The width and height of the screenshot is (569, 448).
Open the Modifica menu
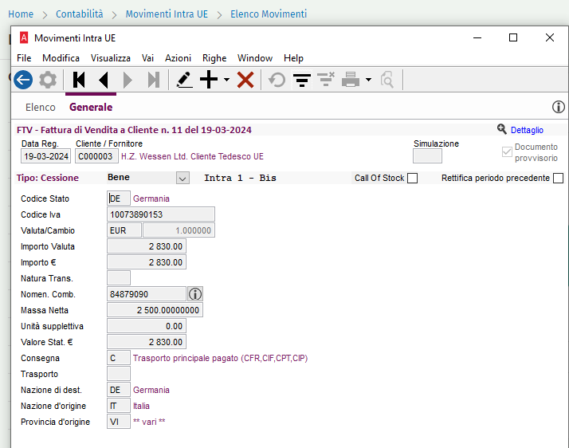tap(61, 58)
